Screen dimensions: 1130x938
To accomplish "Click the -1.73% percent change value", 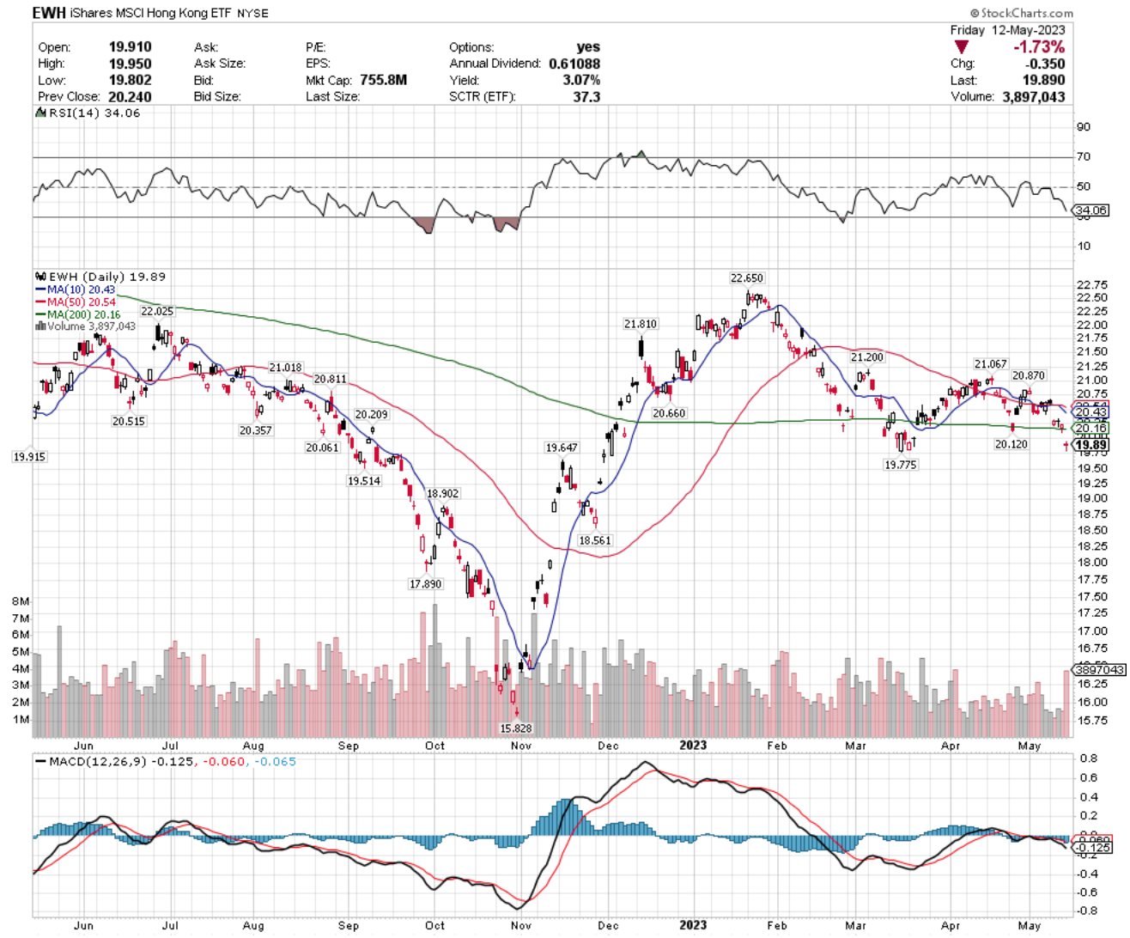I will [x=1039, y=47].
